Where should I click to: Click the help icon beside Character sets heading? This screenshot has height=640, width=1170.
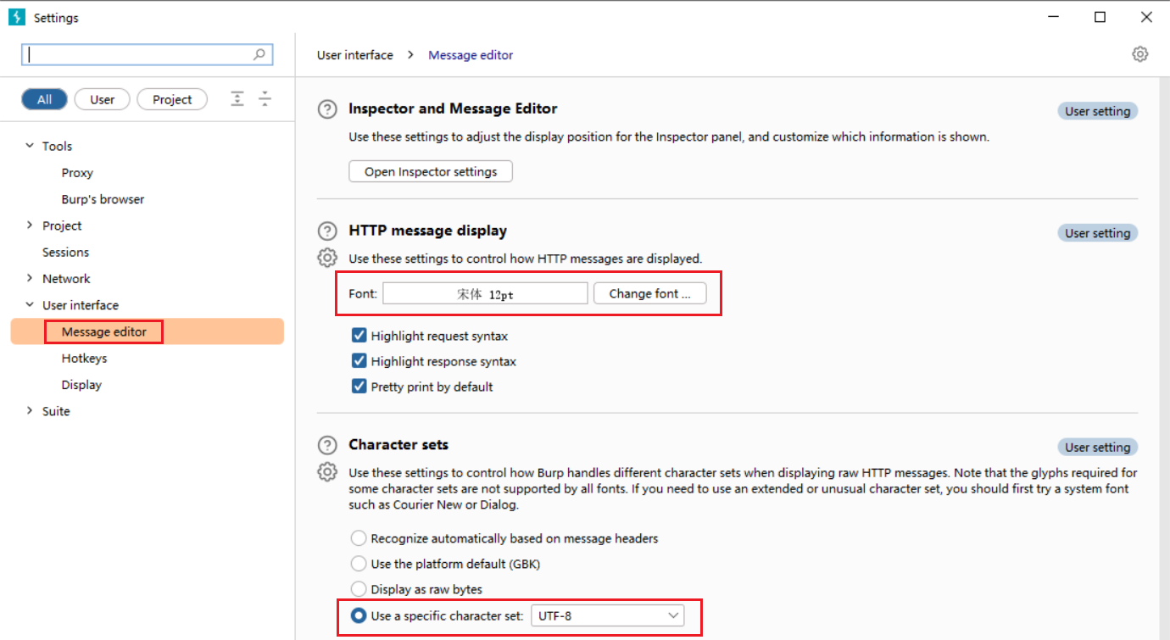tap(326, 446)
